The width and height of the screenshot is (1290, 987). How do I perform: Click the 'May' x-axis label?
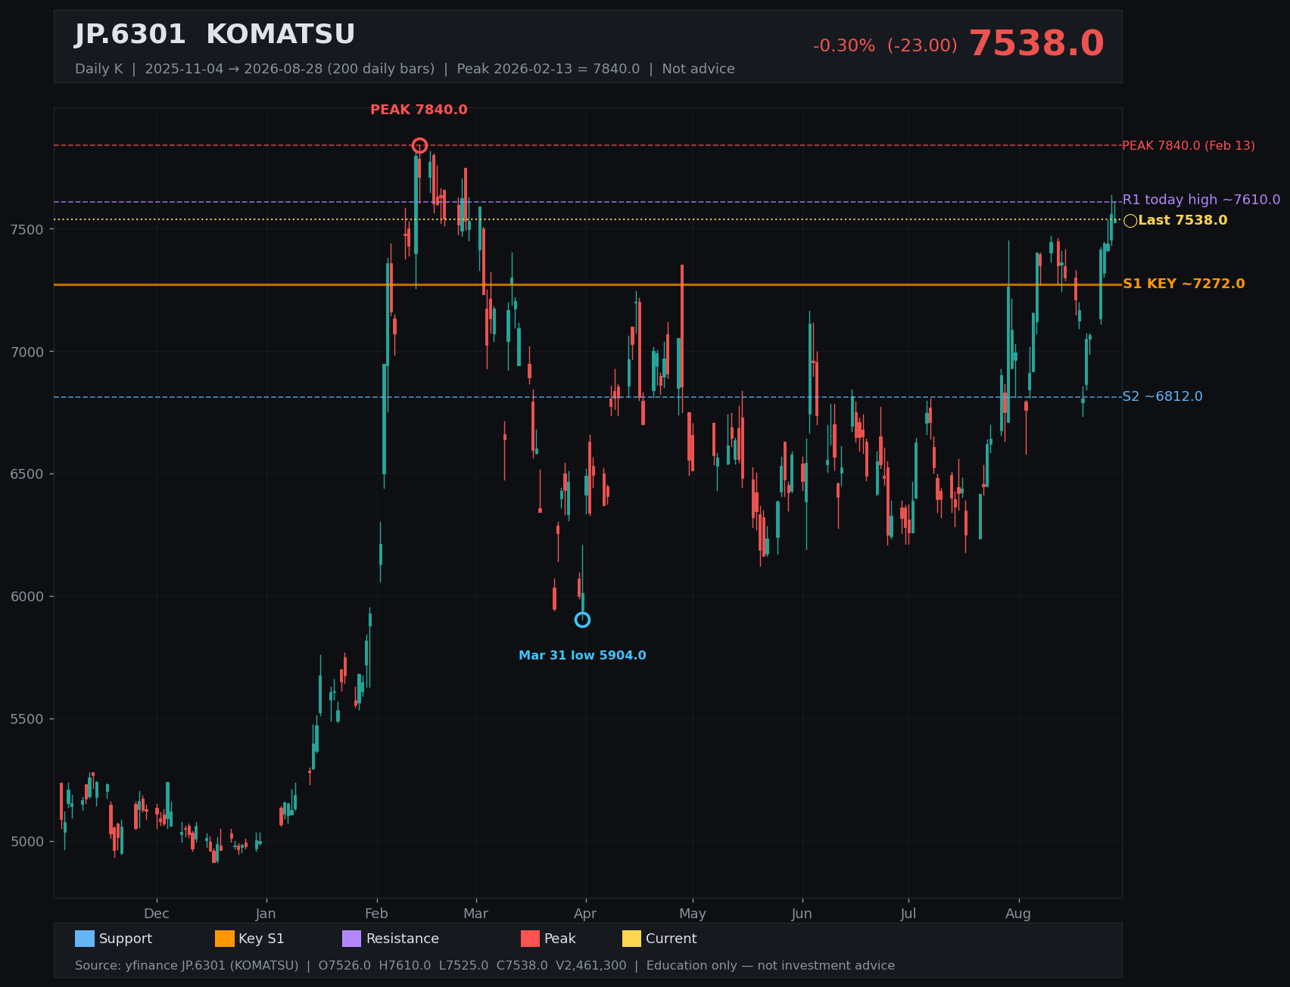[x=693, y=914]
